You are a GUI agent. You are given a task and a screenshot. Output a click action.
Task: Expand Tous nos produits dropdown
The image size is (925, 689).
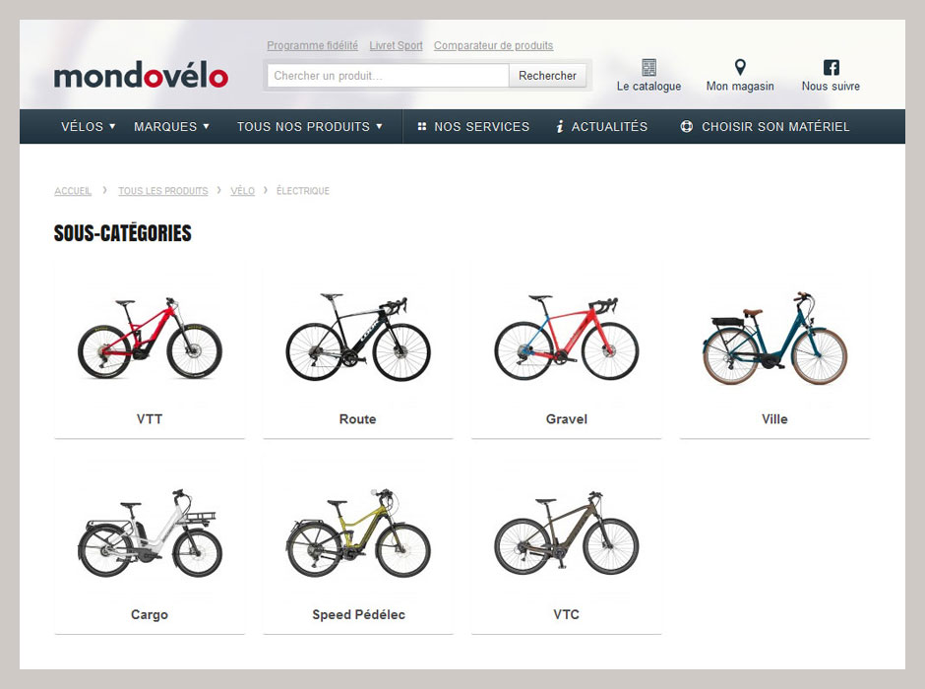(x=310, y=126)
